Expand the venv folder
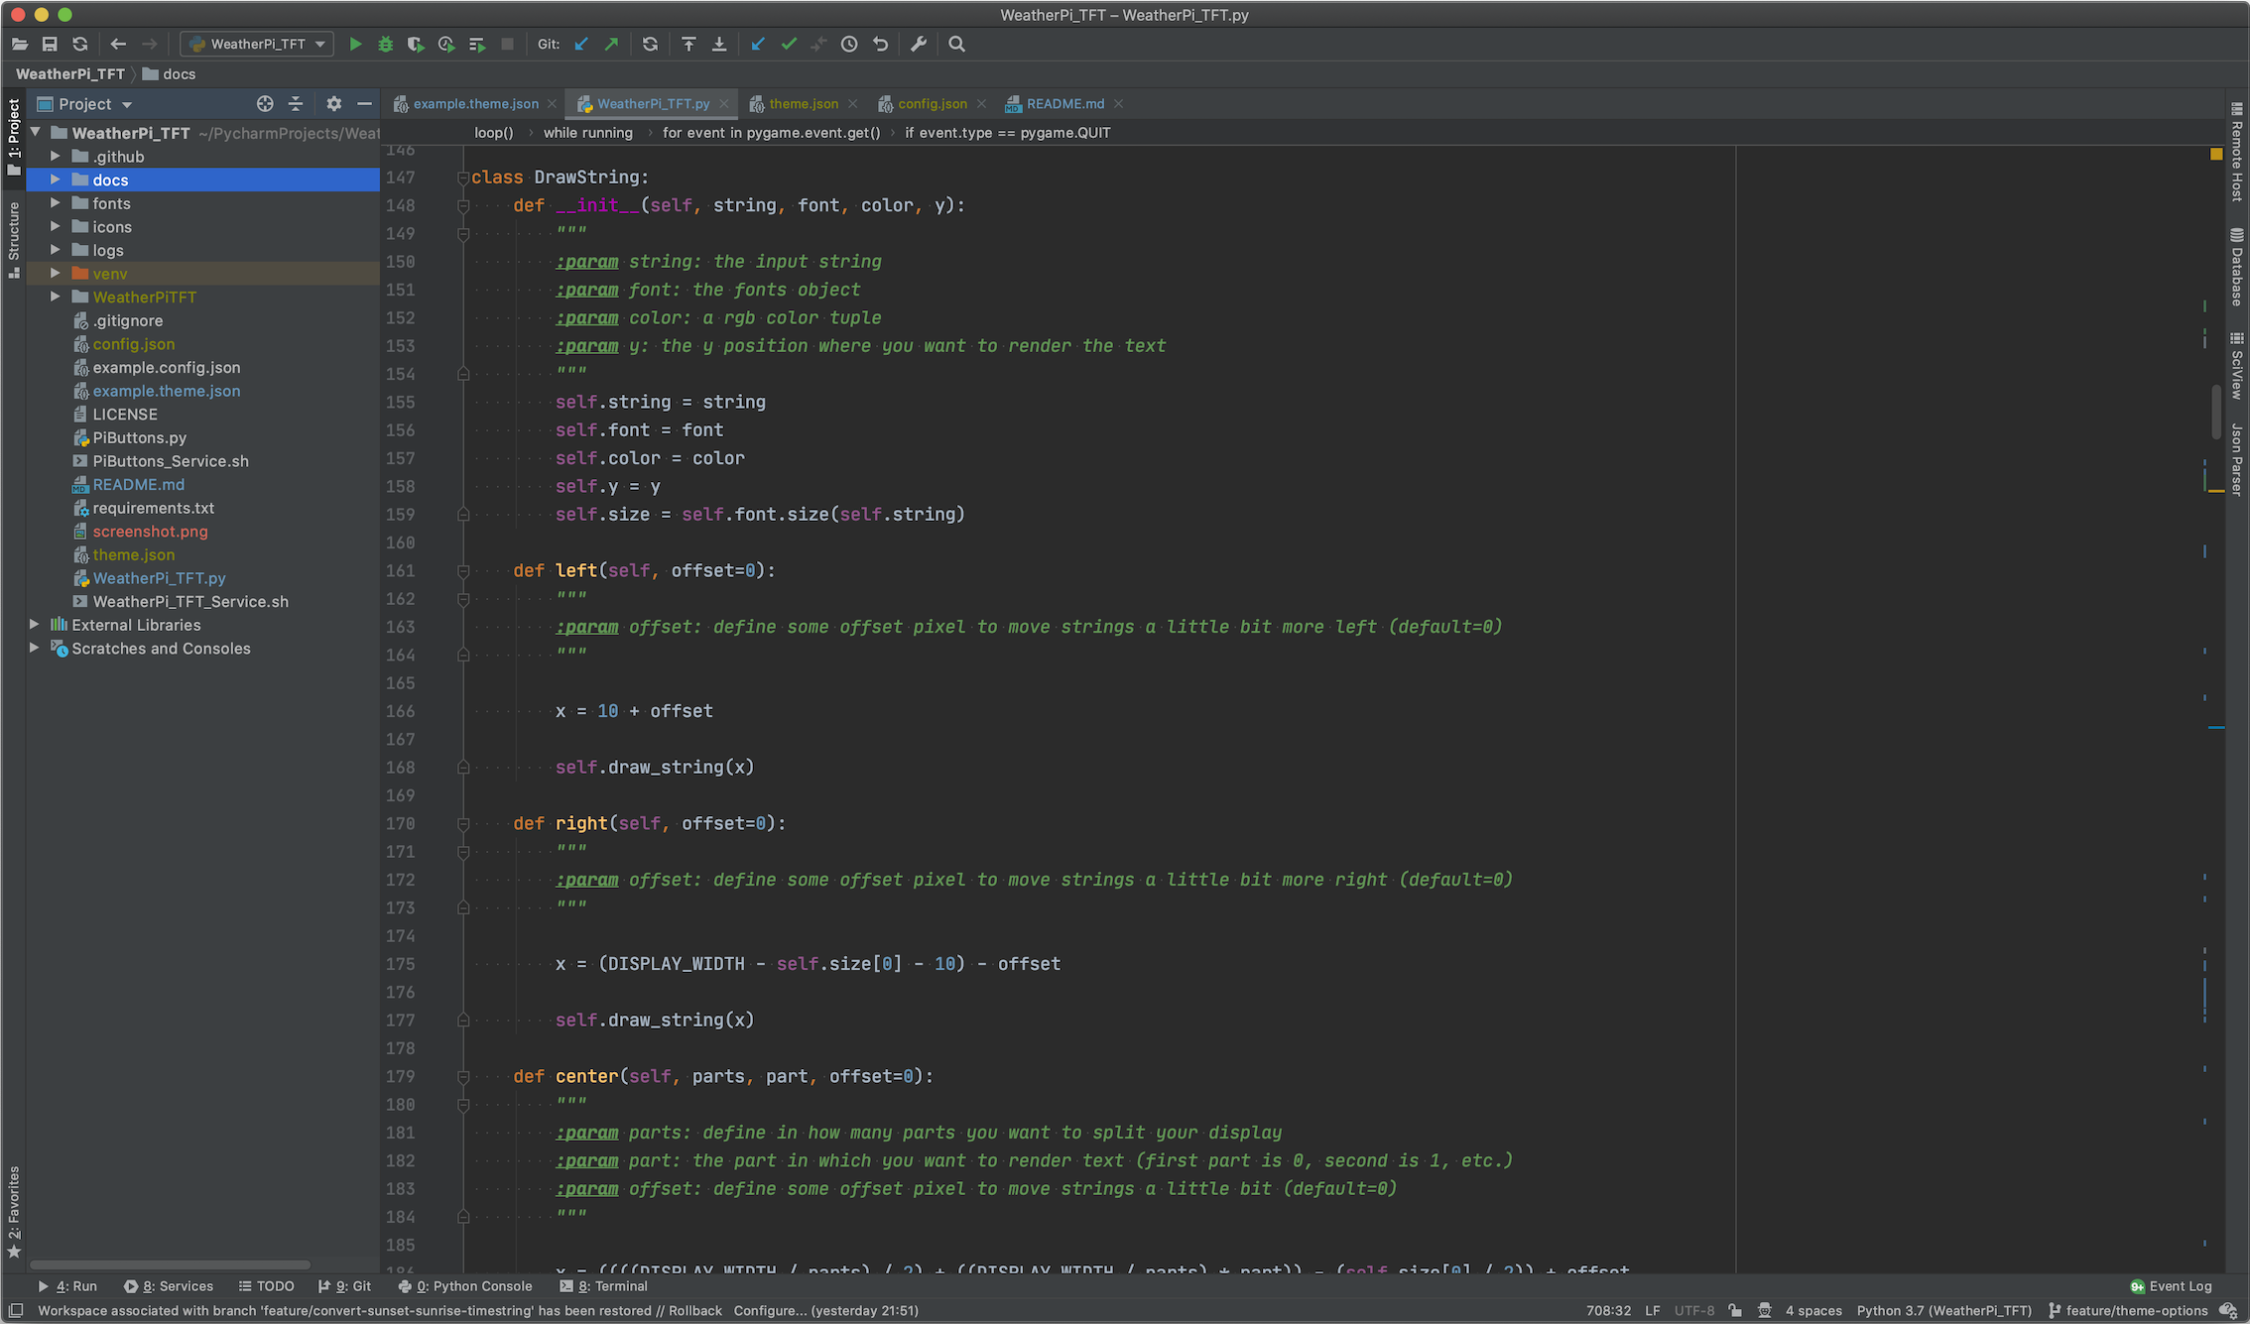This screenshot has width=2250, height=1324. click(56, 273)
